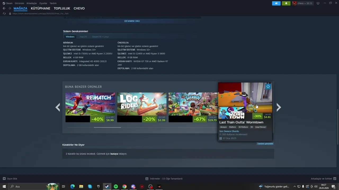
Task: Open the chevo profile avatar
Action: click(x=294, y=3)
